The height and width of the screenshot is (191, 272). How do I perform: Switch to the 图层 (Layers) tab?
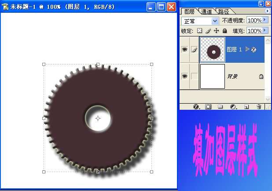[x=189, y=11]
